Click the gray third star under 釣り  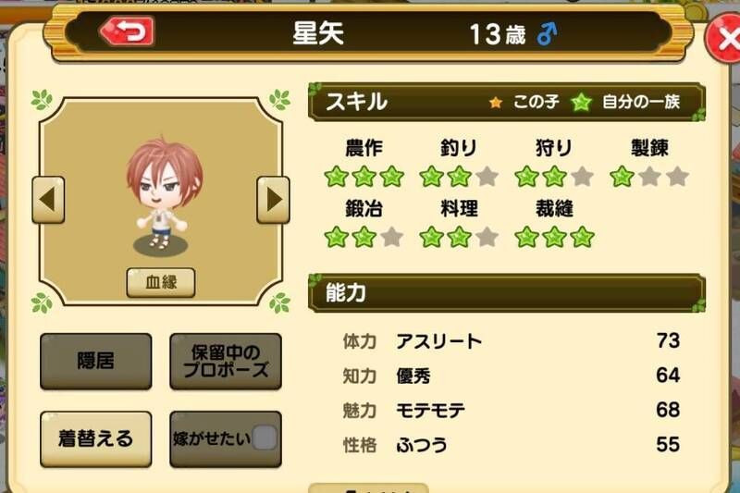tap(487, 177)
